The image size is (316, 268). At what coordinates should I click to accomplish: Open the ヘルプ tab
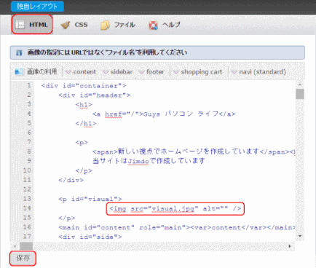165,25
